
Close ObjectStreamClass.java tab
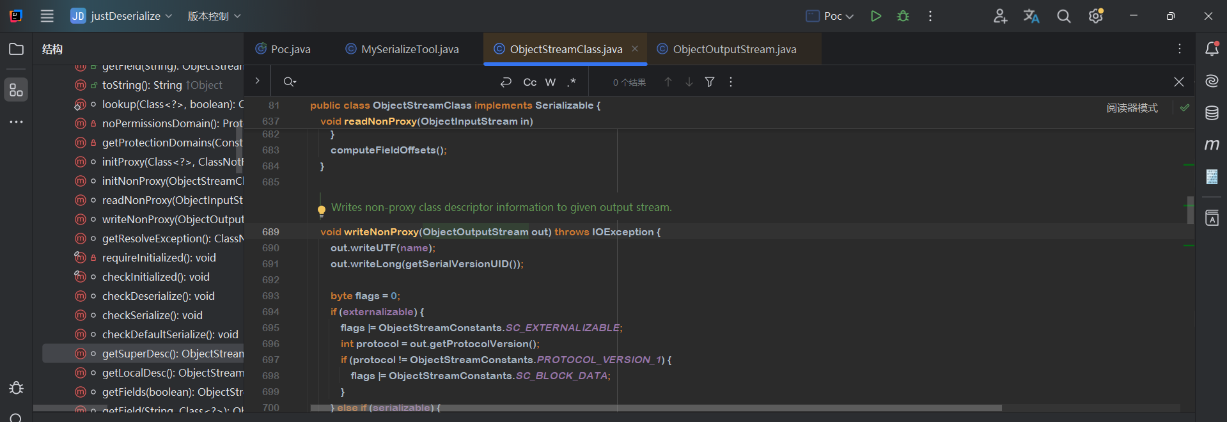point(635,49)
